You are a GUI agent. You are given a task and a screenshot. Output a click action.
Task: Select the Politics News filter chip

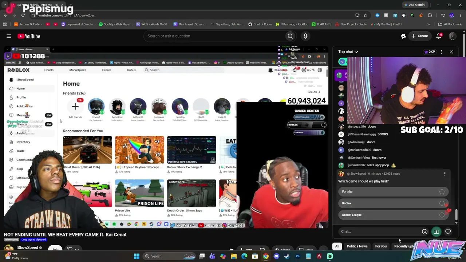click(x=357, y=246)
